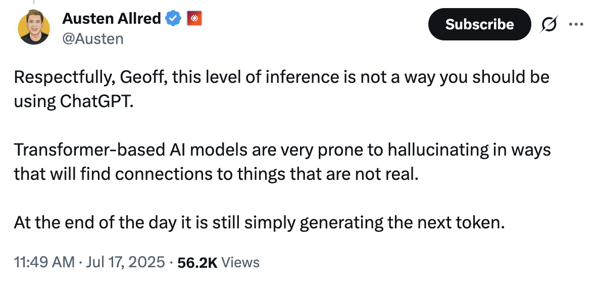Click the @Austen handle
This screenshot has width=596, height=288.
point(93,38)
